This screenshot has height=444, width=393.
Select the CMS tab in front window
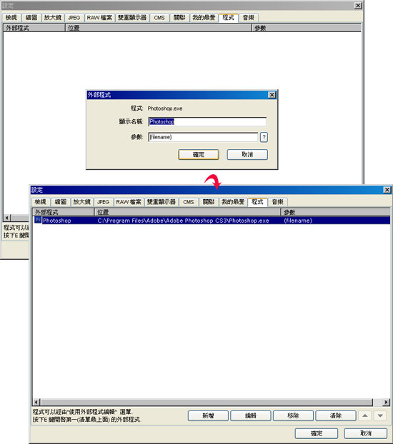188,202
